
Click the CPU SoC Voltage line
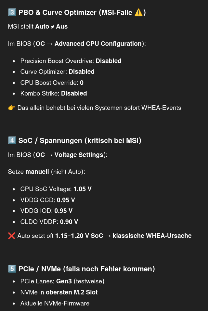coord(56,189)
